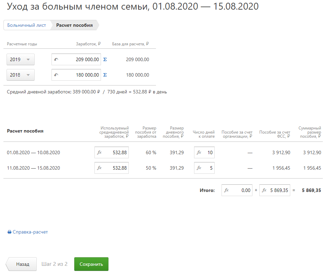Reset the 2019 earnings with the undo arrow

click(56, 60)
